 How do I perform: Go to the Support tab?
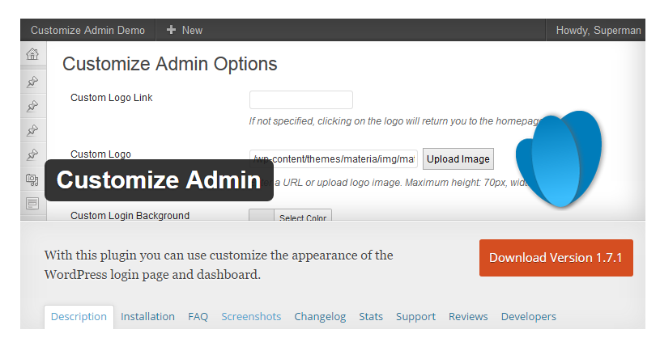coord(415,317)
